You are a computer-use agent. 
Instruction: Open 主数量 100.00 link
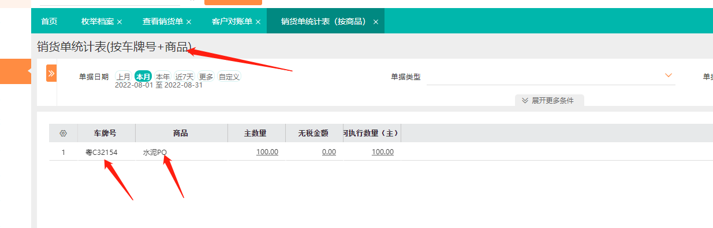[x=267, y=152]
